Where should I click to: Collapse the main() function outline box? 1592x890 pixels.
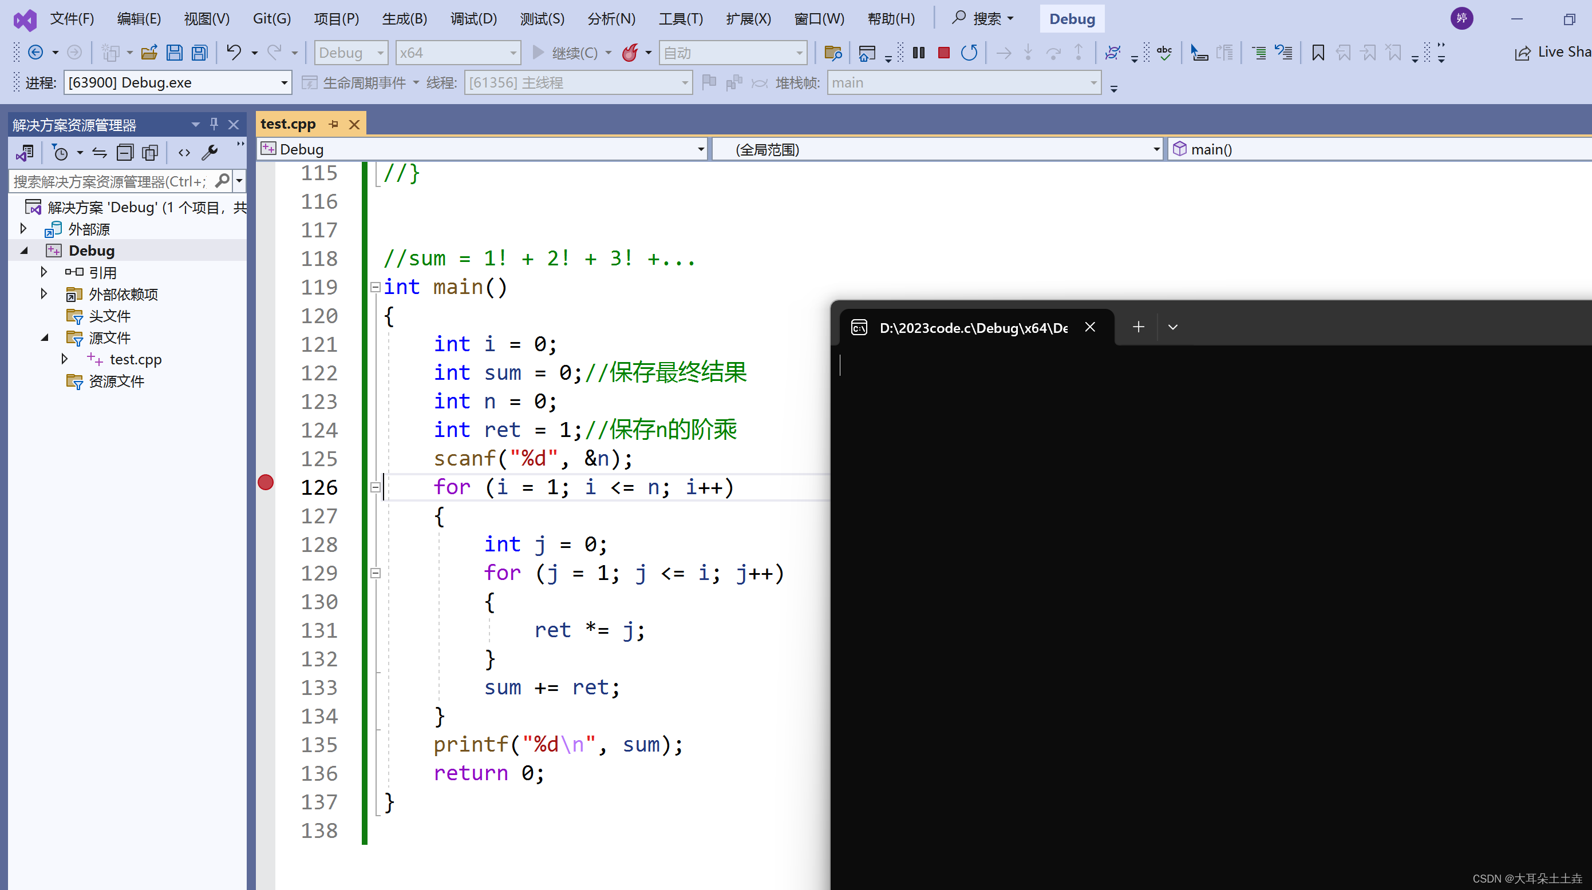(x=375, y=287)
